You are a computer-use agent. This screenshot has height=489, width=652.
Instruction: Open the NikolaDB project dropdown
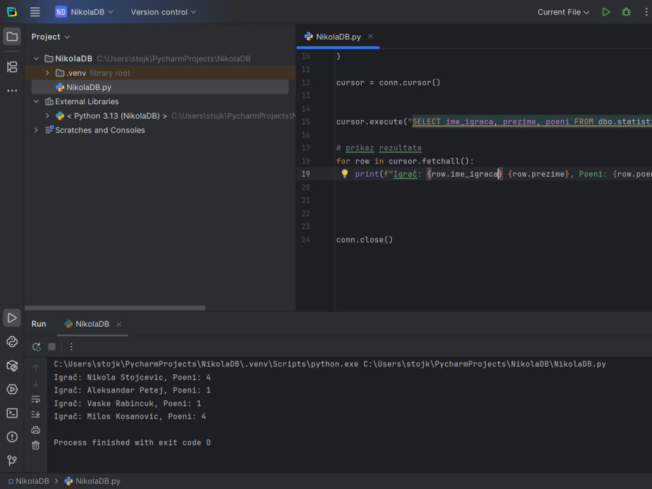click(84, 12)
